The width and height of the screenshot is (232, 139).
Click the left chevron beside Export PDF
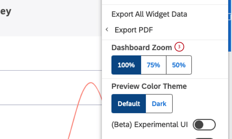click(x=107, y=29)
